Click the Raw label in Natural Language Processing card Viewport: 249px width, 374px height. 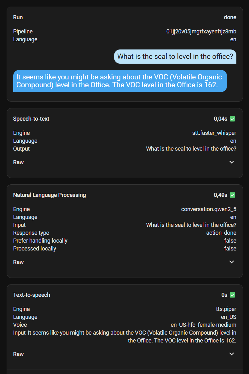[x=18, y=262]
